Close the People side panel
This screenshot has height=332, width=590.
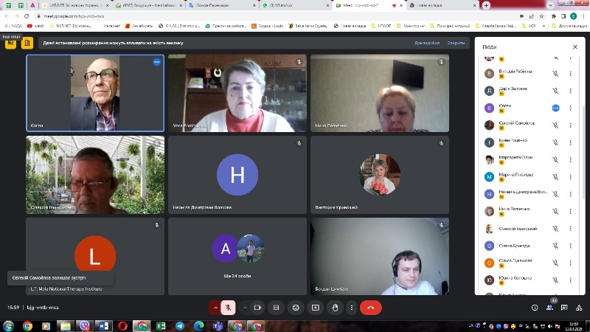click(x=575, y=47)
